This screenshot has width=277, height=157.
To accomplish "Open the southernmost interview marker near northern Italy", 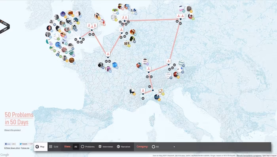I will 143,91.
